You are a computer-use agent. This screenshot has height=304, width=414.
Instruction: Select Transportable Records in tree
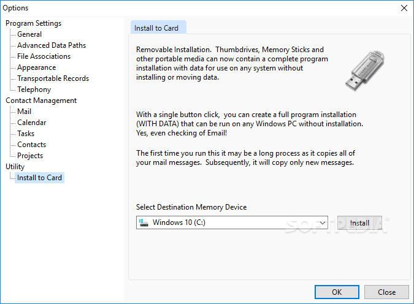[53, 78]
